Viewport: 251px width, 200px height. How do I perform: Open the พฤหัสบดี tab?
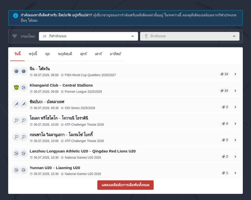tap(65, 54)
